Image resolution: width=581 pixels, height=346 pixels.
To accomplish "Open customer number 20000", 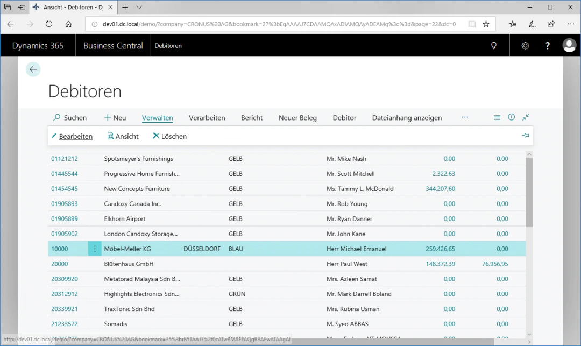I will coord(60,264).
